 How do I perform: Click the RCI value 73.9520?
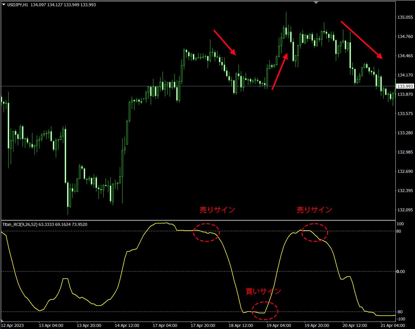pos(79,224)
